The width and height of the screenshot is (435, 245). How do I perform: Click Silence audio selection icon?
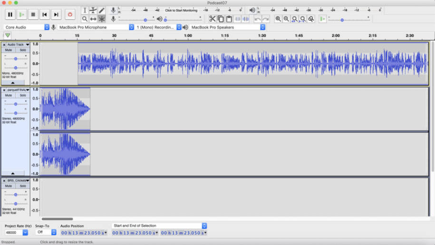246,19
